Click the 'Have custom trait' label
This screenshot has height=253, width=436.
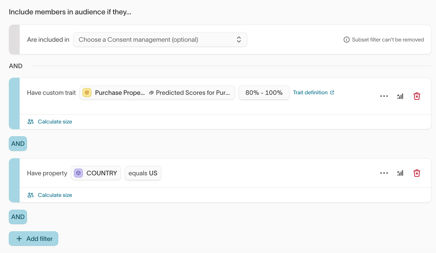tap(51, 93)
